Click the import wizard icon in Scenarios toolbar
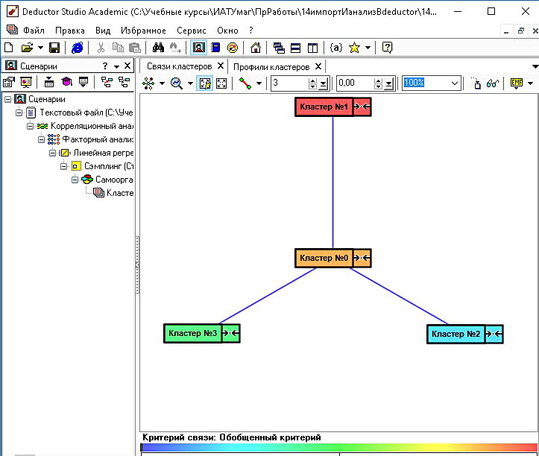The height and width of the screenshot is (456, 539). (x=49, y=82)
